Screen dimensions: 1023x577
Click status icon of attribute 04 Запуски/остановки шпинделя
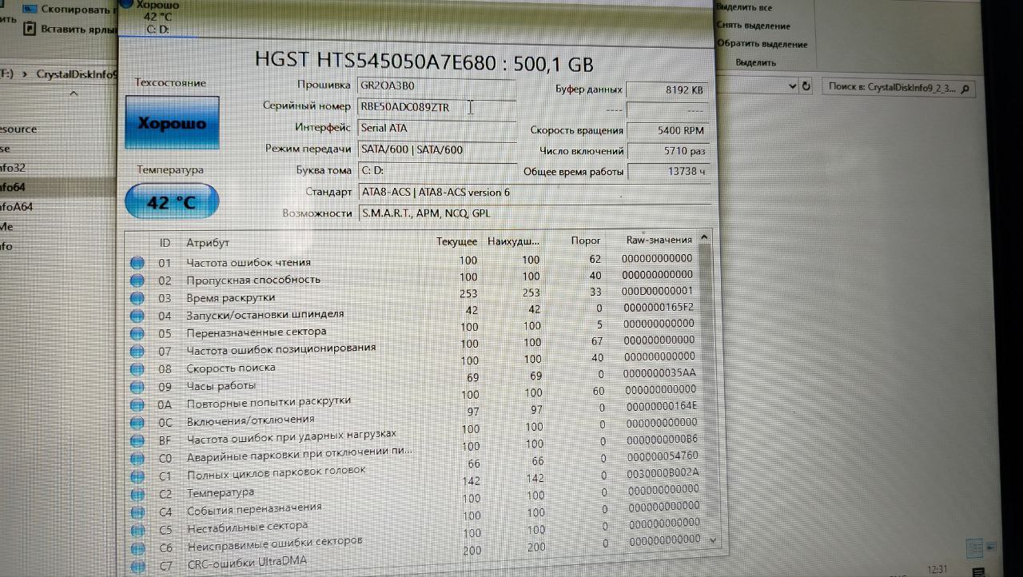pos(137,315)
